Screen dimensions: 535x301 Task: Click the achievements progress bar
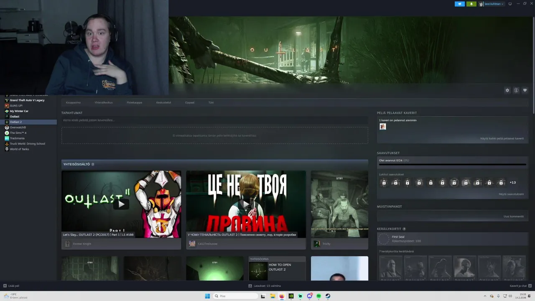(453, 164)
